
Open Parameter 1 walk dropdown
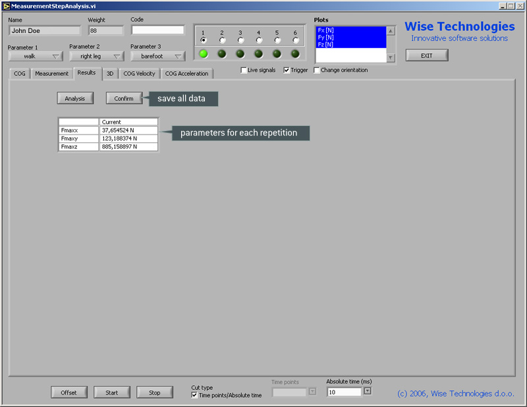[36, 56]
